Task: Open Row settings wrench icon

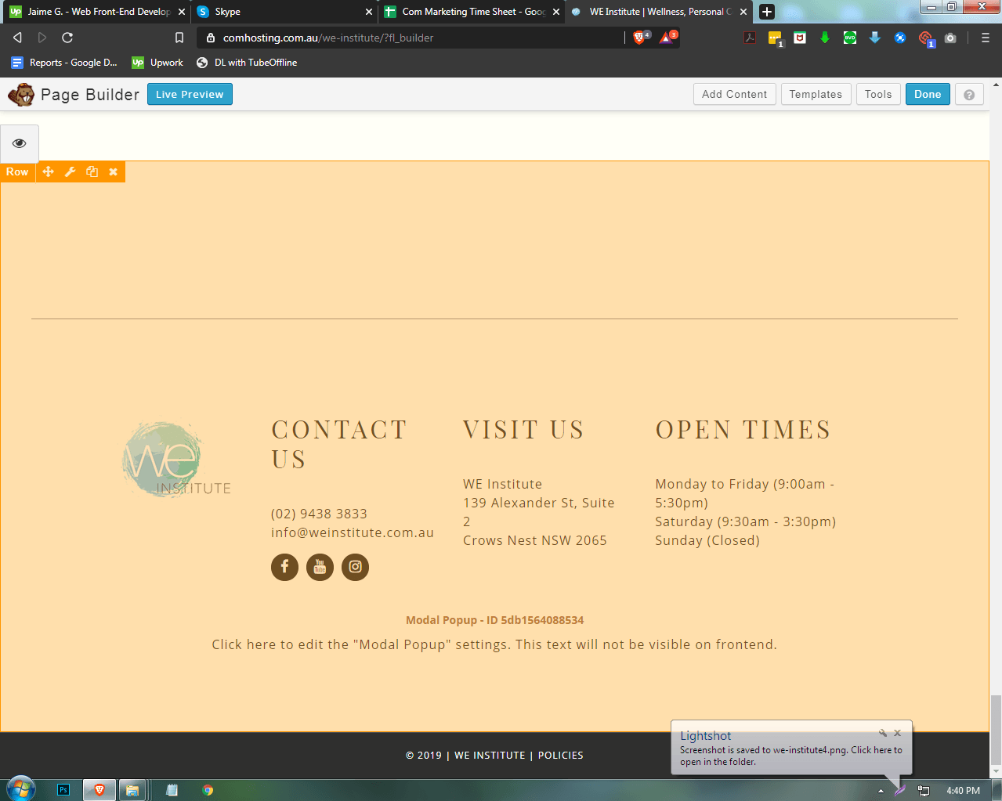Action: (70, 171)
